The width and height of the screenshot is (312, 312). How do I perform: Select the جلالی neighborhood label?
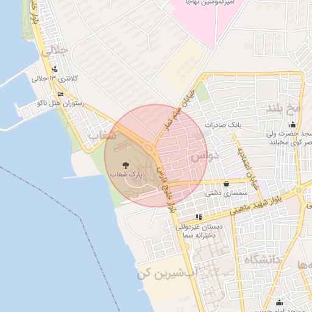click(55, 51)
